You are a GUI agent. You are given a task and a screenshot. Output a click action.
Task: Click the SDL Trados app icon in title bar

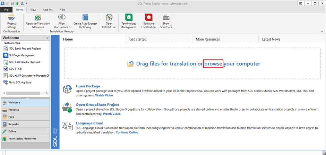2,3
